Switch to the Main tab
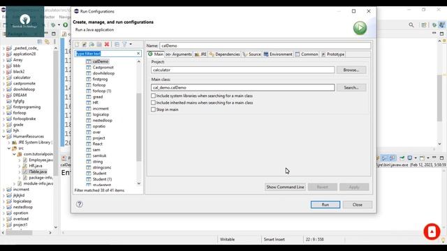 pos(156,54)
